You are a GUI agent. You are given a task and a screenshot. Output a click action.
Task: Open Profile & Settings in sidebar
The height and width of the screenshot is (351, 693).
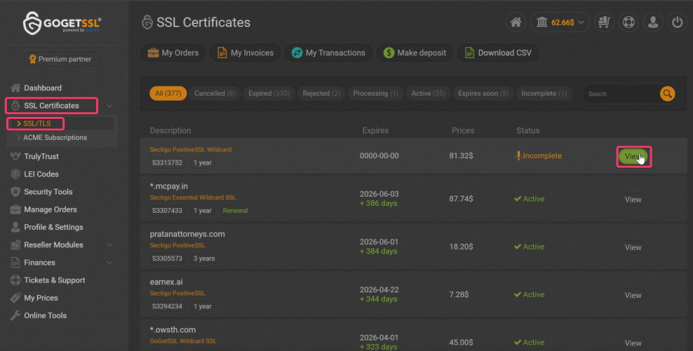[x=53, y=227]
